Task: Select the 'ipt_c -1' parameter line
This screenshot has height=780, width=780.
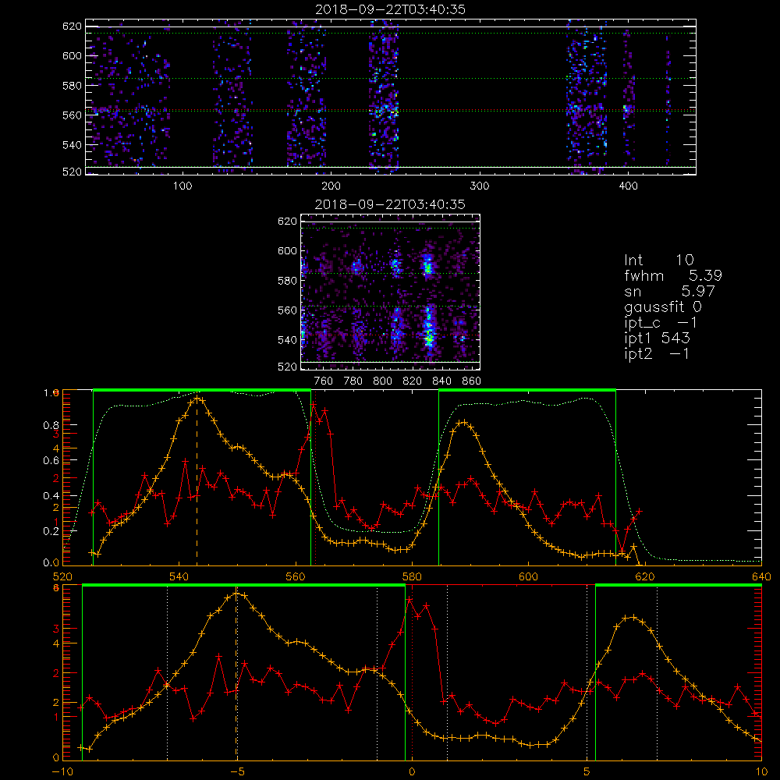Action: click(x=661, y=323)
